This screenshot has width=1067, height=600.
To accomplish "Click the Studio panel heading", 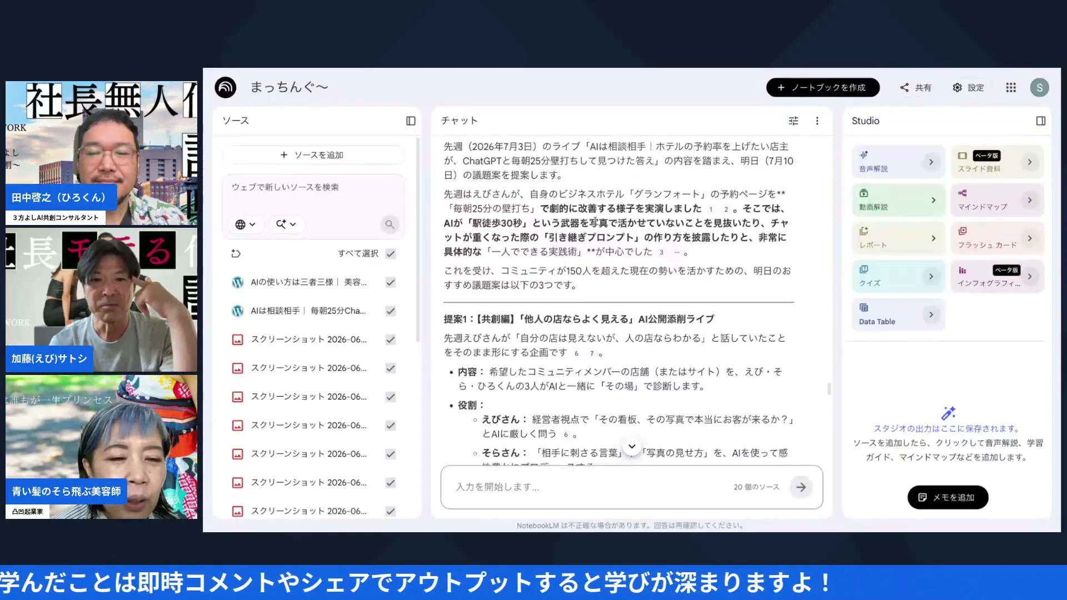I will [x=865, y=121].
